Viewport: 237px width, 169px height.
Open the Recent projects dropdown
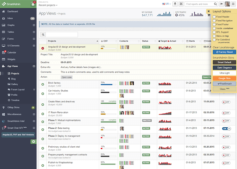48,5
